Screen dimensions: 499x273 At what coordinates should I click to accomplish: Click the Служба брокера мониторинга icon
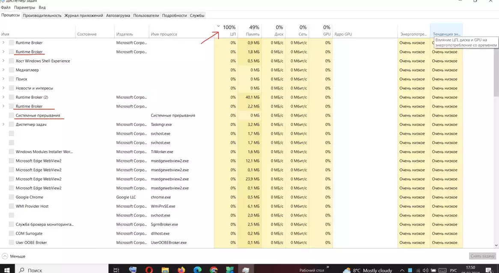12,224
